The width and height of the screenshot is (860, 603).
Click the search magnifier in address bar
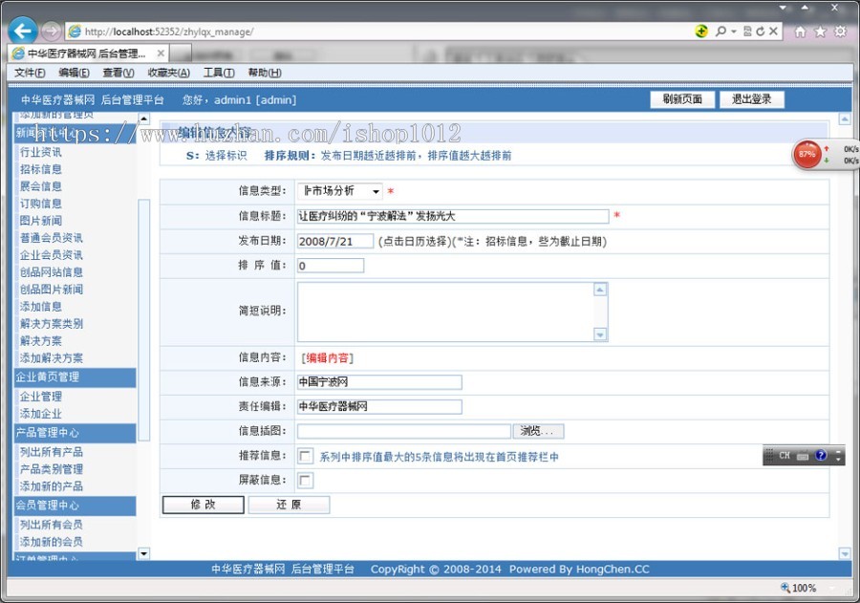(720, 32)
